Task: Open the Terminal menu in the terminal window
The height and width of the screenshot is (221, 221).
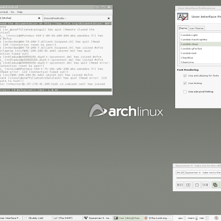Action: (4, 12)
